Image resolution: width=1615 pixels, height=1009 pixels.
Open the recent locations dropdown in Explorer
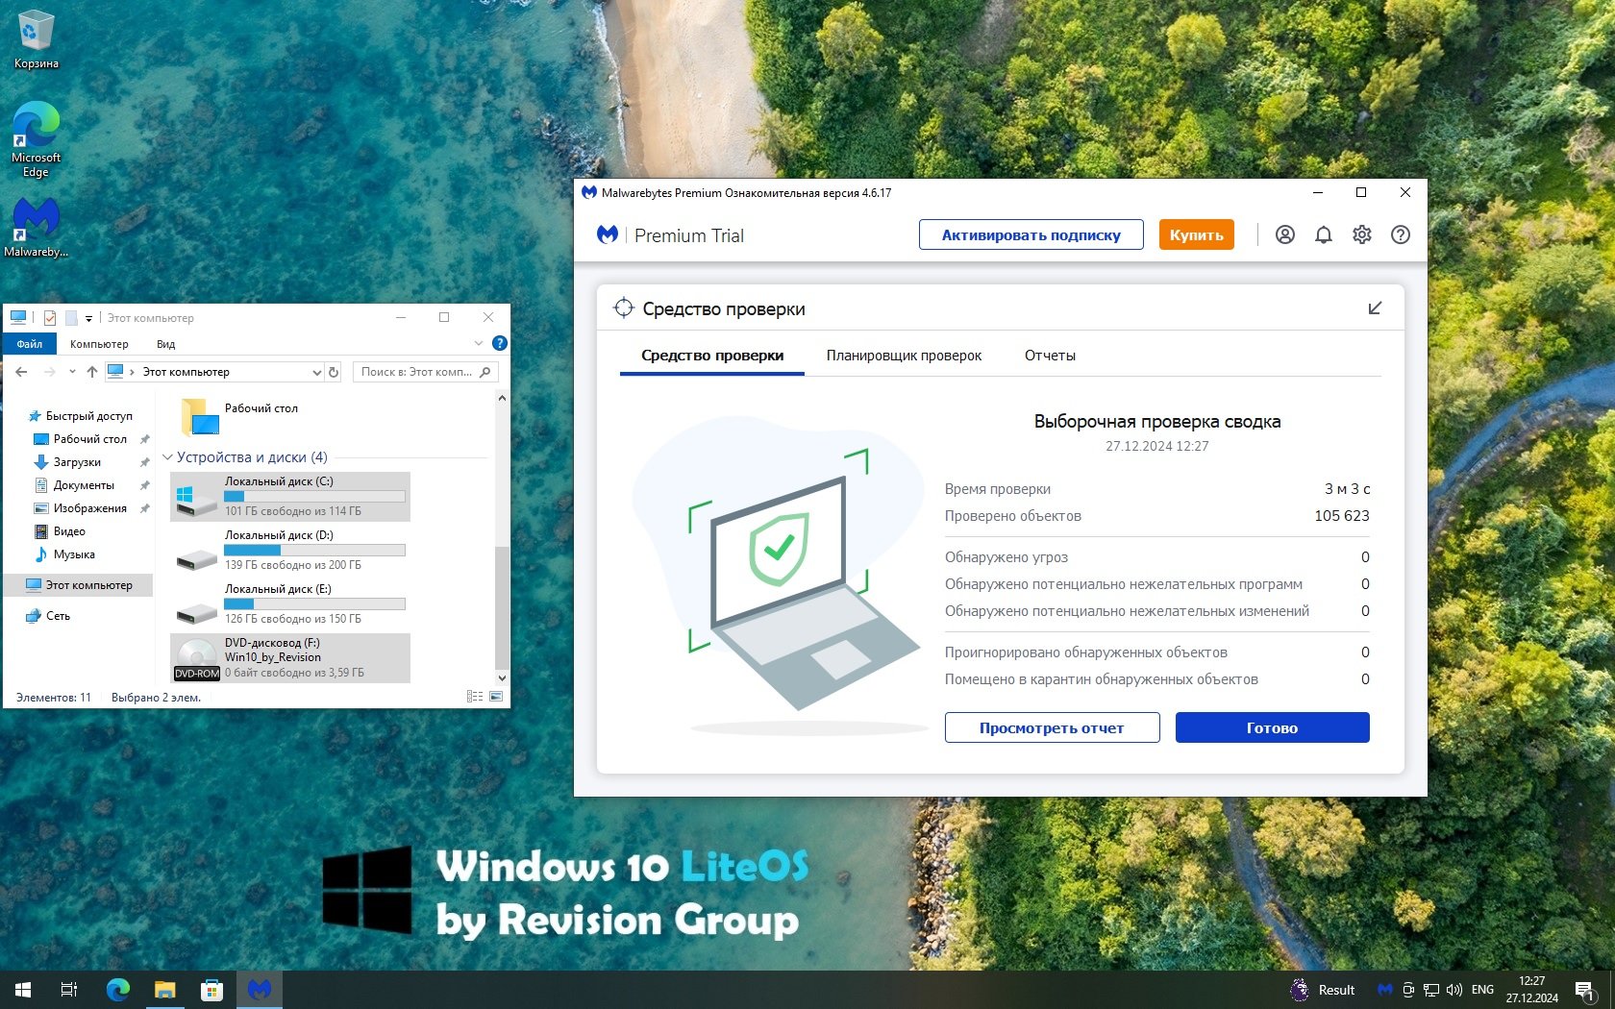click(x=72, y=372)
